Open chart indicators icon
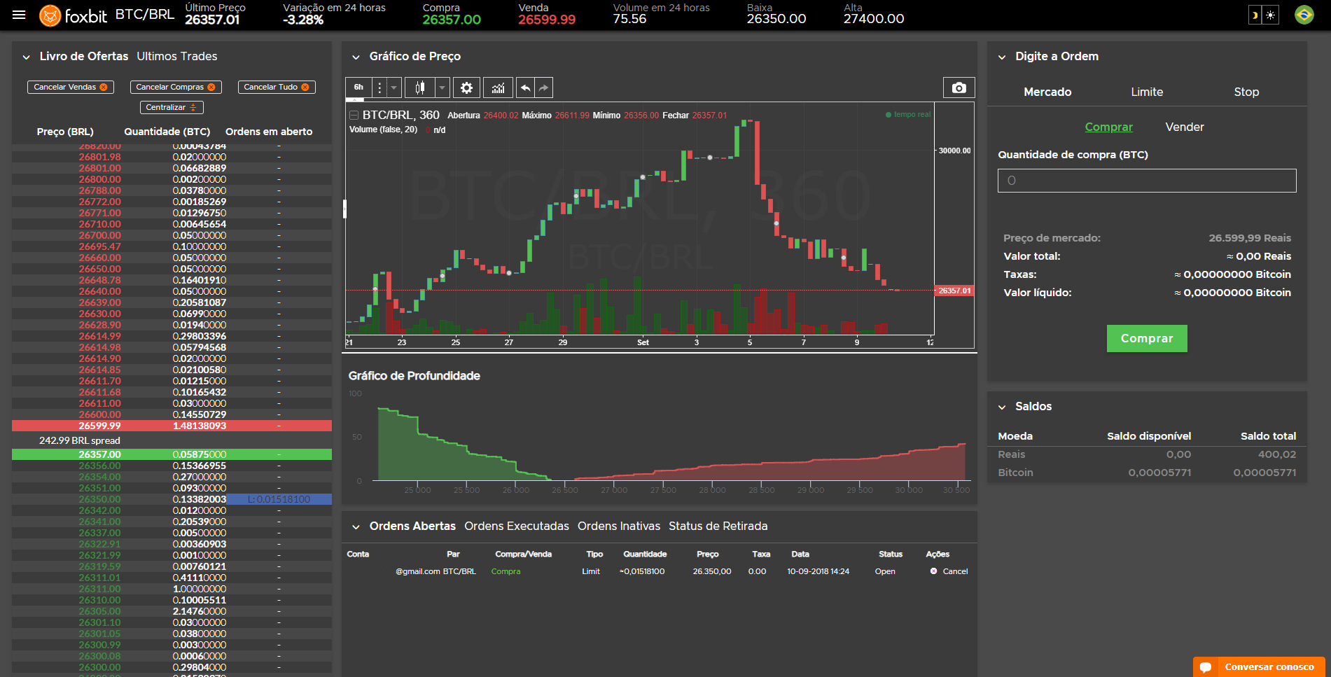The height and width of the screenshot is (677, 1331). [x=498, y=88]
